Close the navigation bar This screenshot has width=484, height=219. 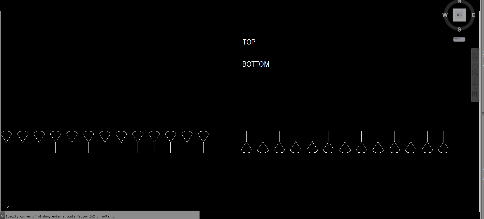point(478,49)
